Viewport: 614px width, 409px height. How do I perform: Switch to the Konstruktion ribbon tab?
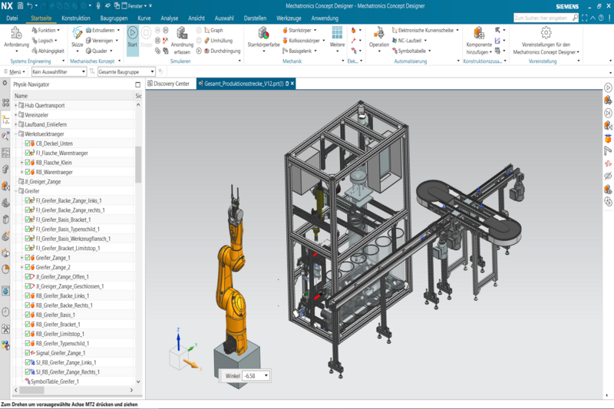pos(76,18)
